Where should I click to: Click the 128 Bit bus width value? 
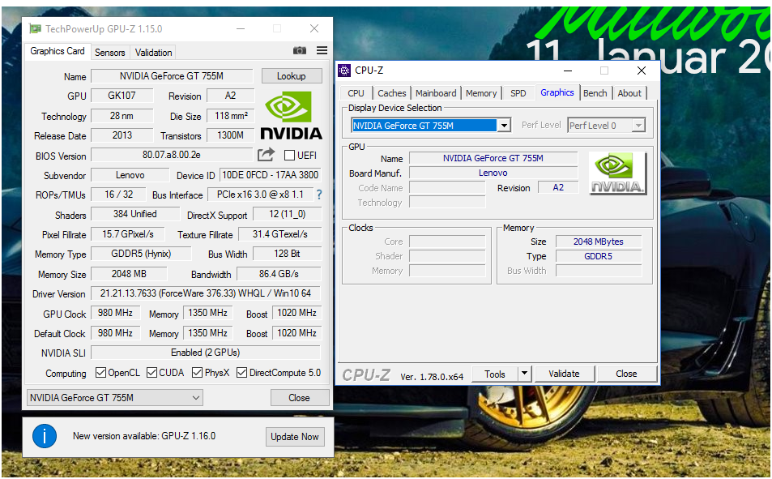(287, 254)
